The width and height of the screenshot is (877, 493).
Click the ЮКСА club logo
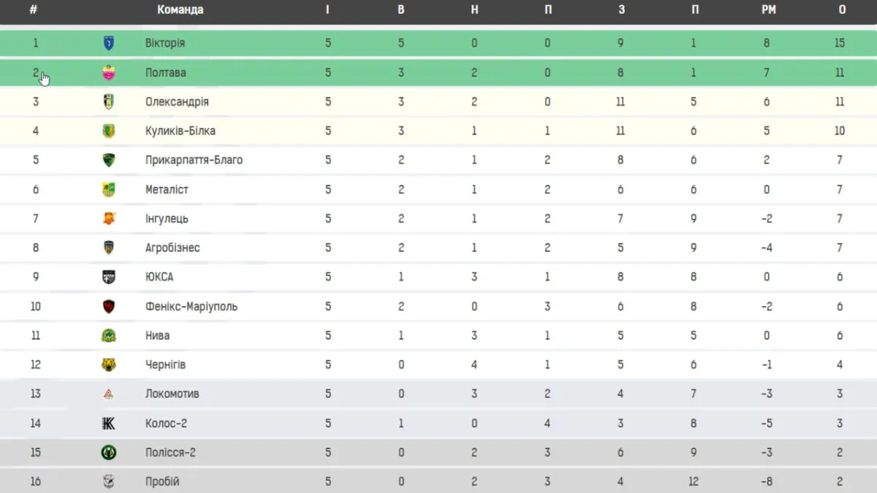pyautogui.click(x=109, y=277)
